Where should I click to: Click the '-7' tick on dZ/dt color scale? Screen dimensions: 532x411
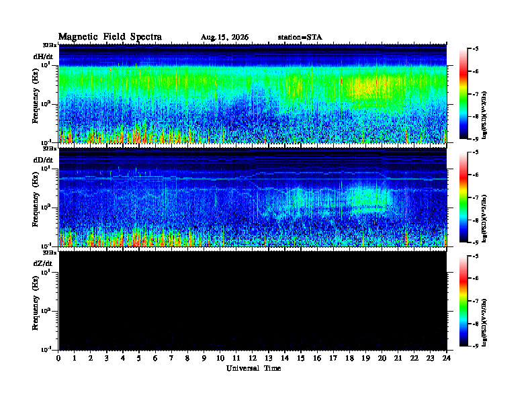(476, 301)
